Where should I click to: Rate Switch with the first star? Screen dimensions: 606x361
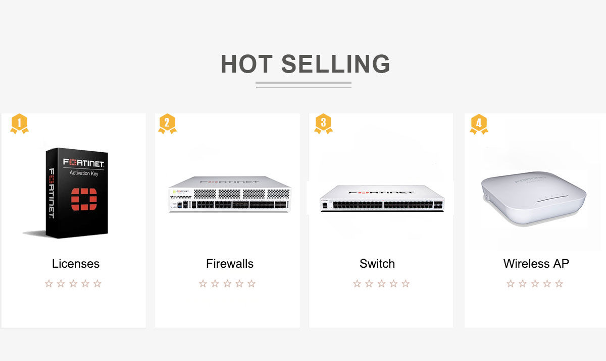click(357, 283)
